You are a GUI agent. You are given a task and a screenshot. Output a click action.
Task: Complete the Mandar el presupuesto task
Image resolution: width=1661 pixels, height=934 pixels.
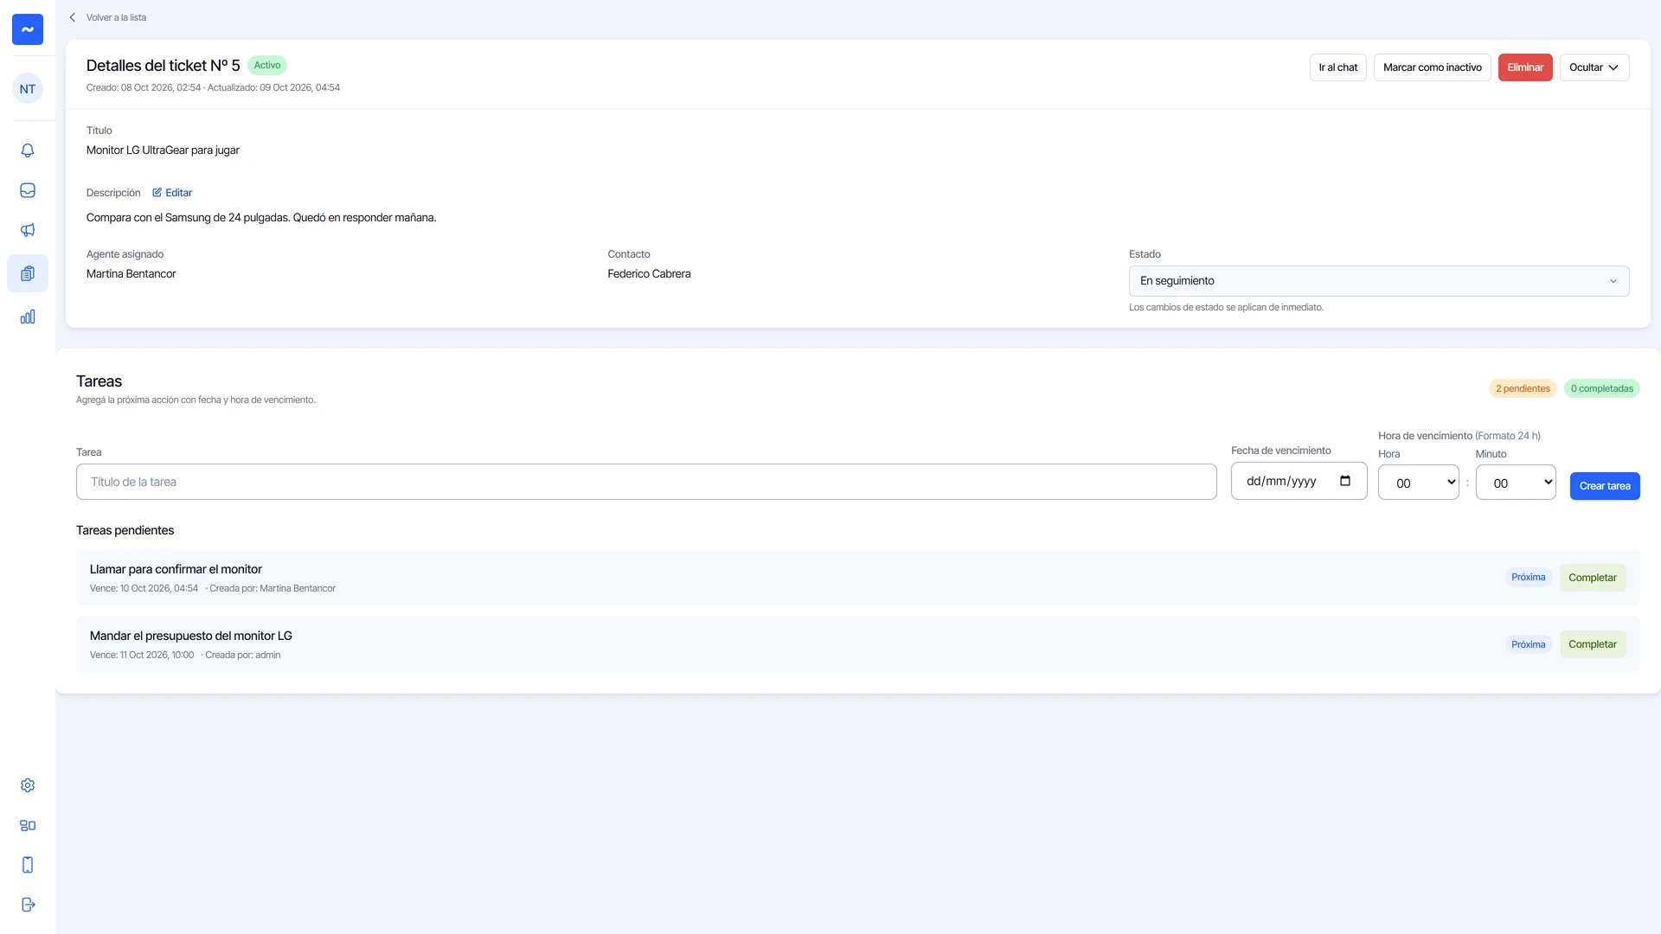1593,644
